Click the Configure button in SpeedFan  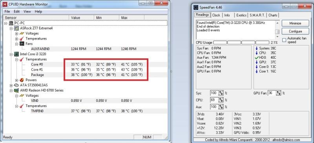point(295,31)
